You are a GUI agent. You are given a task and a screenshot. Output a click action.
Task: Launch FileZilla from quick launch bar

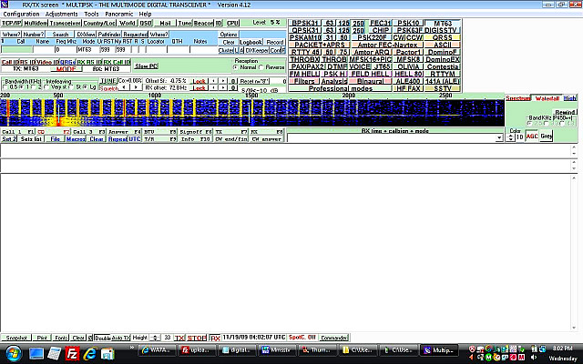coord(72,354)
